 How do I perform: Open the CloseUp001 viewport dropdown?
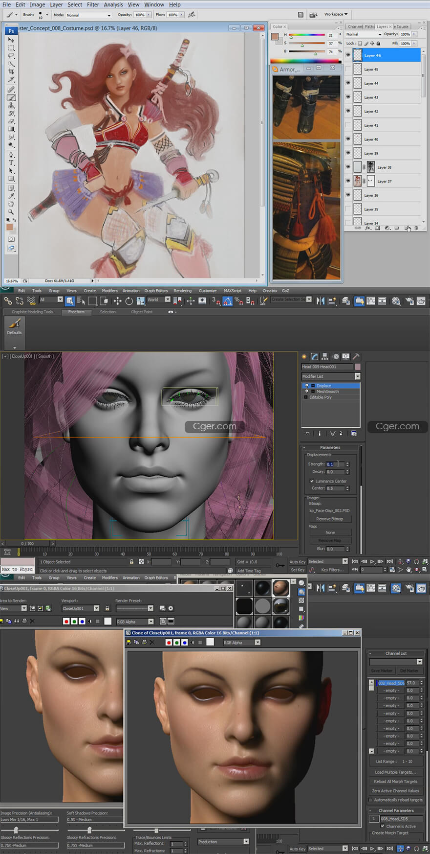tap(81, 608)
